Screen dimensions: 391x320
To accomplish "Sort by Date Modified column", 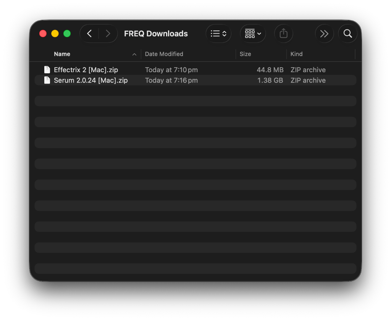I will pos(164,54).
